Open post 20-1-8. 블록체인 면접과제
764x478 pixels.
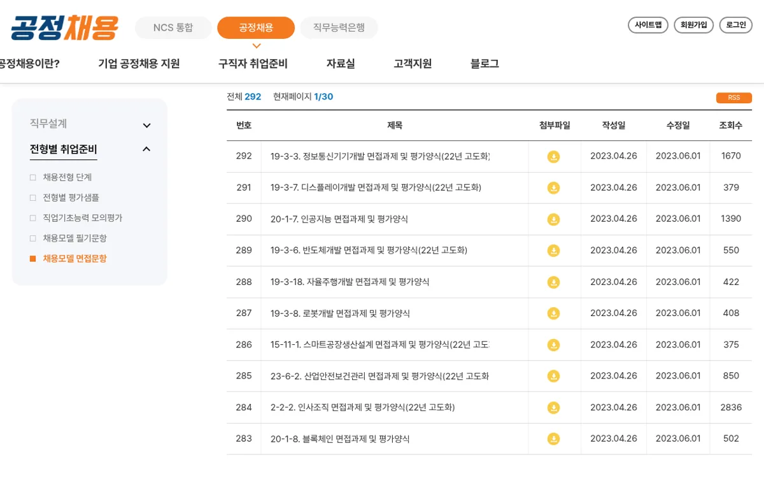[x=340, y=438]
